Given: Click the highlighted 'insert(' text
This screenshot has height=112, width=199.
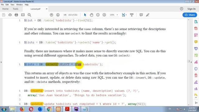Looking at the screenshot, I should coord(37,91).
